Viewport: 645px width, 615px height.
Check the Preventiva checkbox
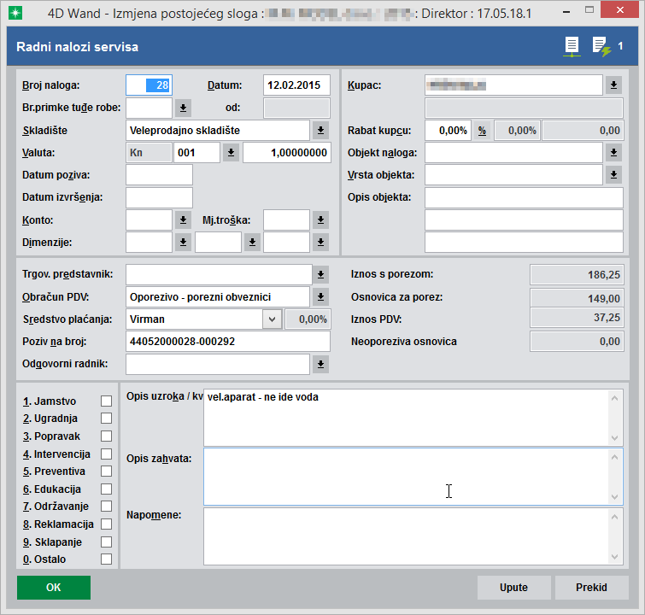coord(106,471)
